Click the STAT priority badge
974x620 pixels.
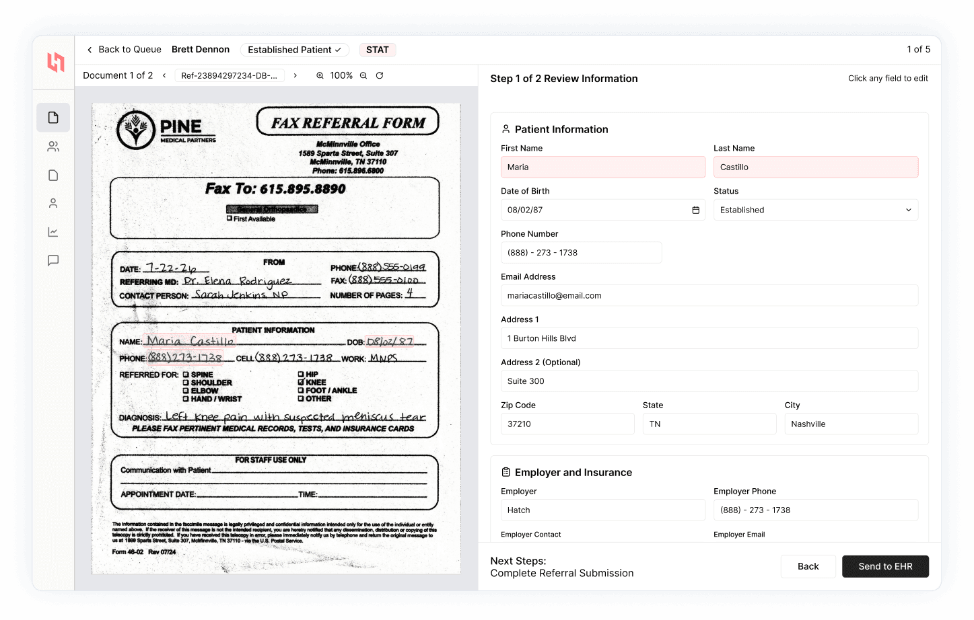[x=377, y=50]
